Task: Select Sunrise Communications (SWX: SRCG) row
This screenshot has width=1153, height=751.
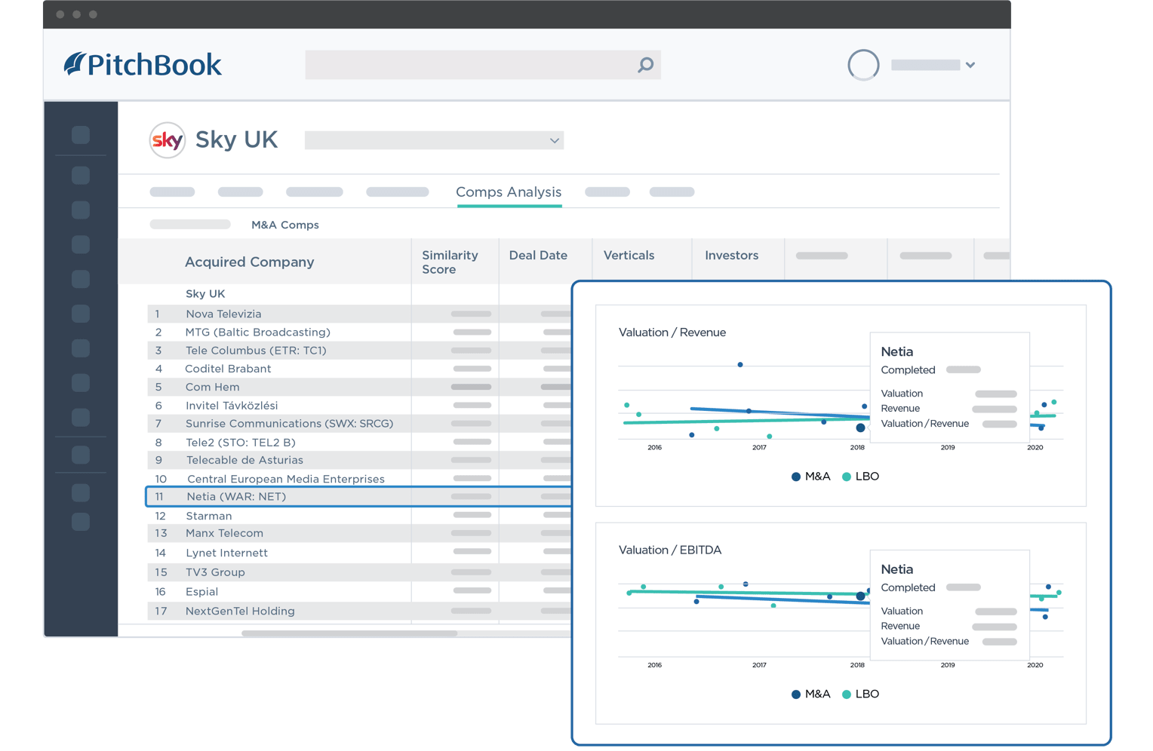Action: pos(359,424)
